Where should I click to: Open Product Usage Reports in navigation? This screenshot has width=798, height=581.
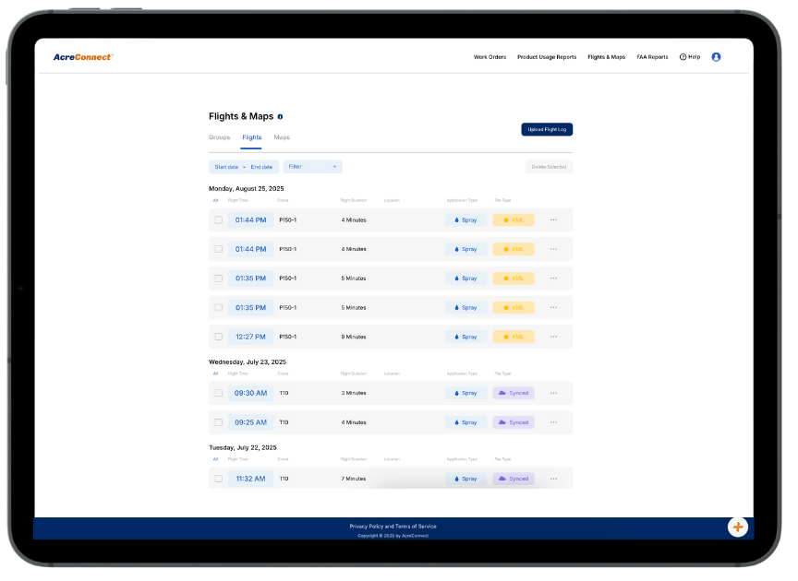click(x=547, y=57)
